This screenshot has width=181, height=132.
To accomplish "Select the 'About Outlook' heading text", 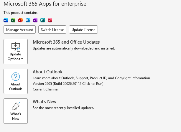I will pyautogui.click(x=47, y=72).
